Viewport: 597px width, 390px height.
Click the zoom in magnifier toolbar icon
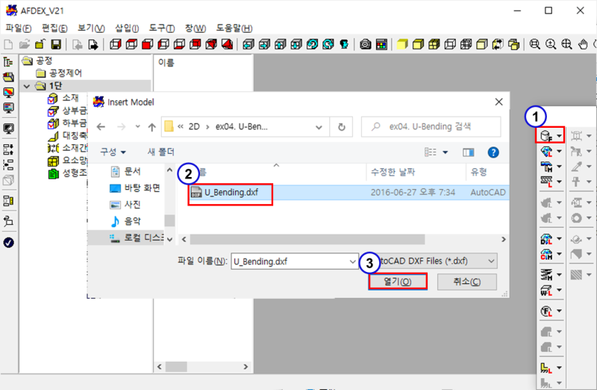[551, 45]
